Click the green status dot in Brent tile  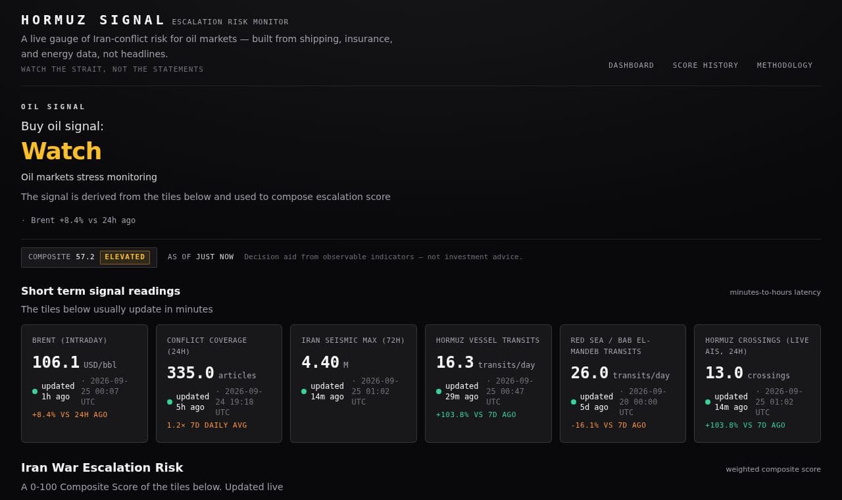click(35, 391)
